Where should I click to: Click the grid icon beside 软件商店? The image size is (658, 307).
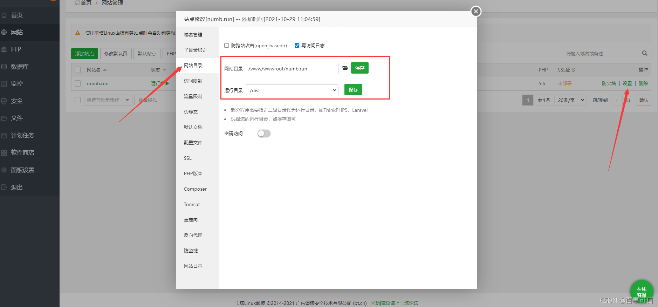[x=4, y=152]
